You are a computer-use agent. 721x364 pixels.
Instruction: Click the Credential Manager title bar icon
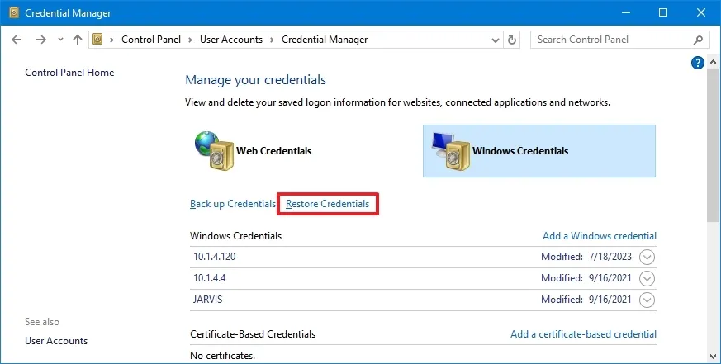click(x=14, y=12)
